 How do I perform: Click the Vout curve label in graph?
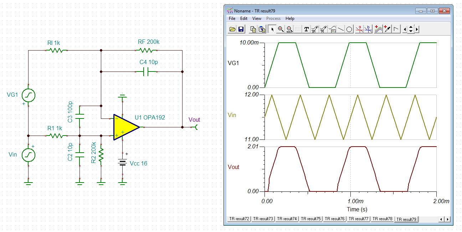(233, 167)
